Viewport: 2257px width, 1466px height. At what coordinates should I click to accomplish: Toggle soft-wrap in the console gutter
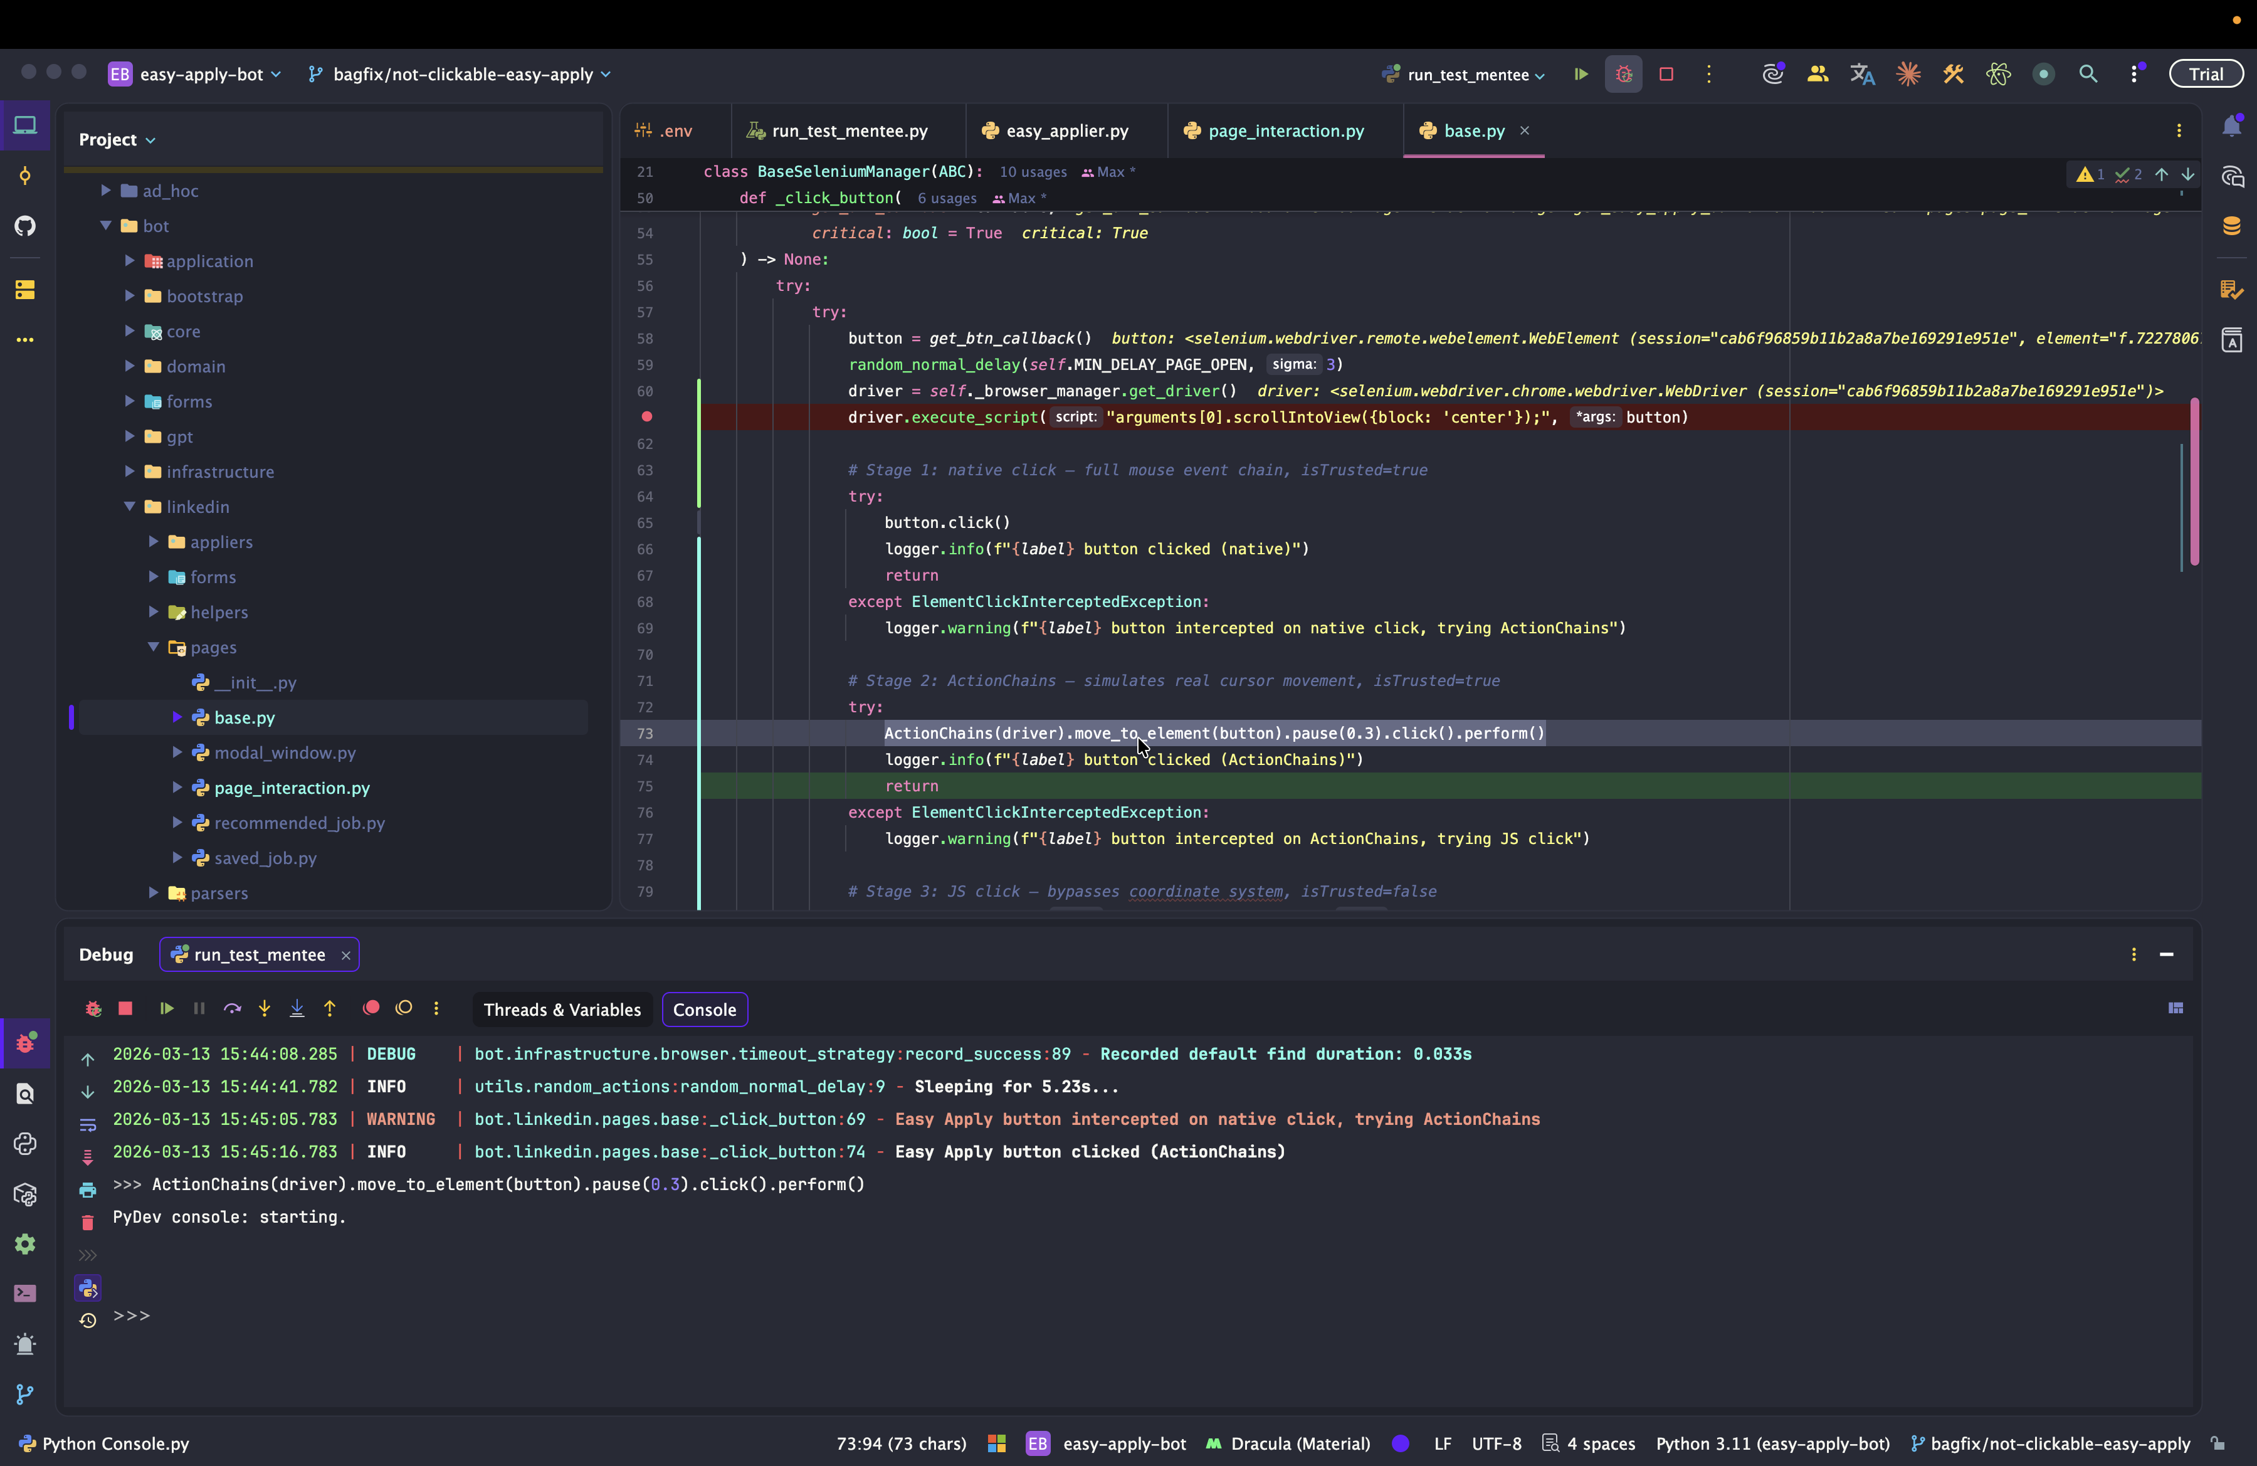(x=87, y=1125)
